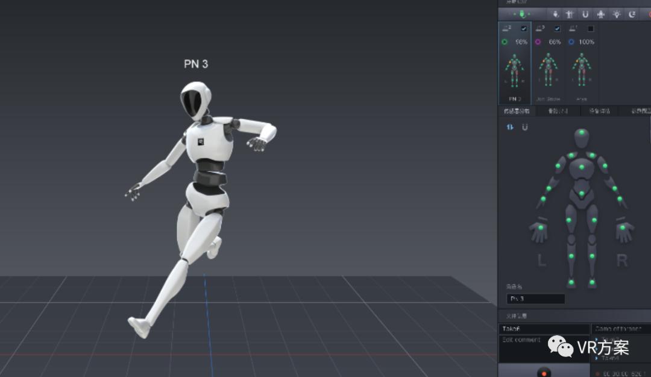Uncheck the second actor's checkbox

pos(557,28)
